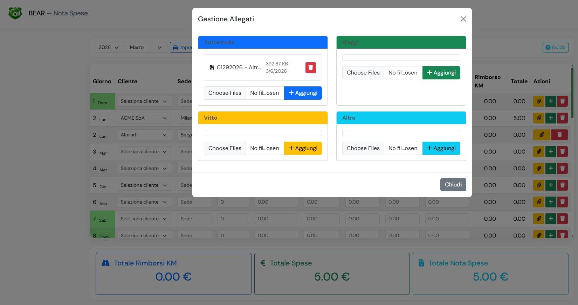Click Aggiungi in the Autostrada section

click(303, 93)
